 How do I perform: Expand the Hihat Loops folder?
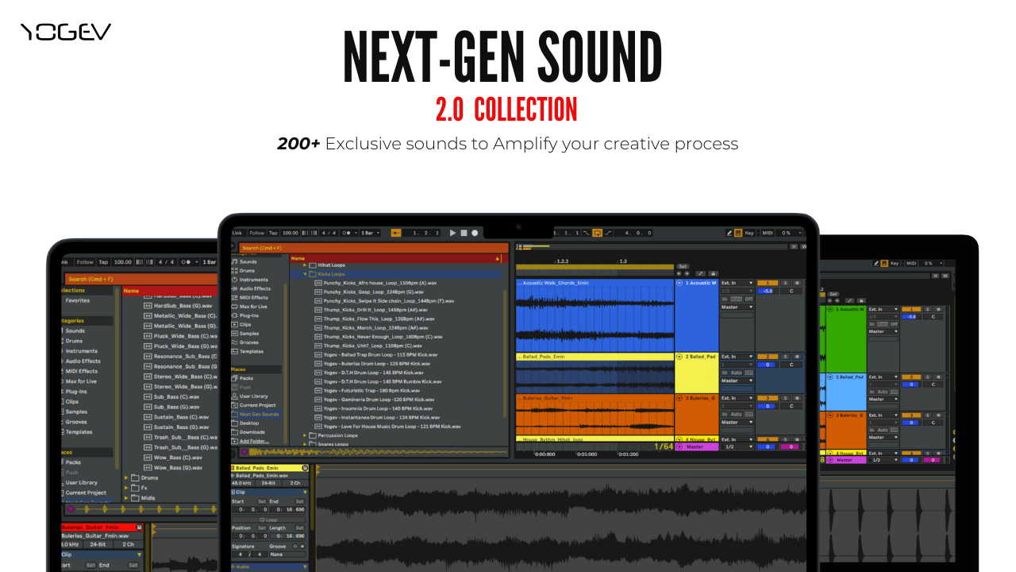pyautogui.click(x=306, y=265)
